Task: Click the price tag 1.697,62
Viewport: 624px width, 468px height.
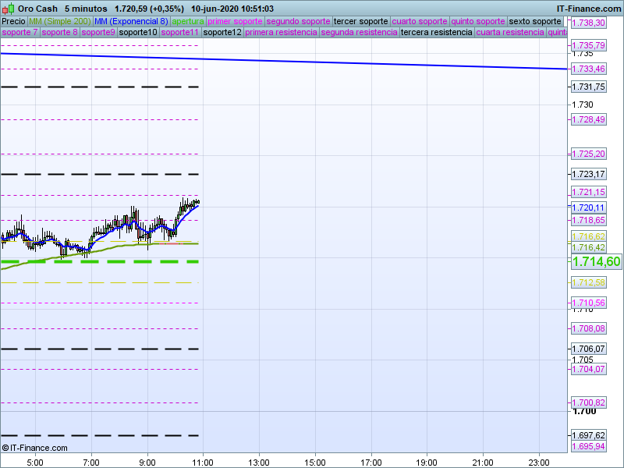Action: [x=589, y=435]
